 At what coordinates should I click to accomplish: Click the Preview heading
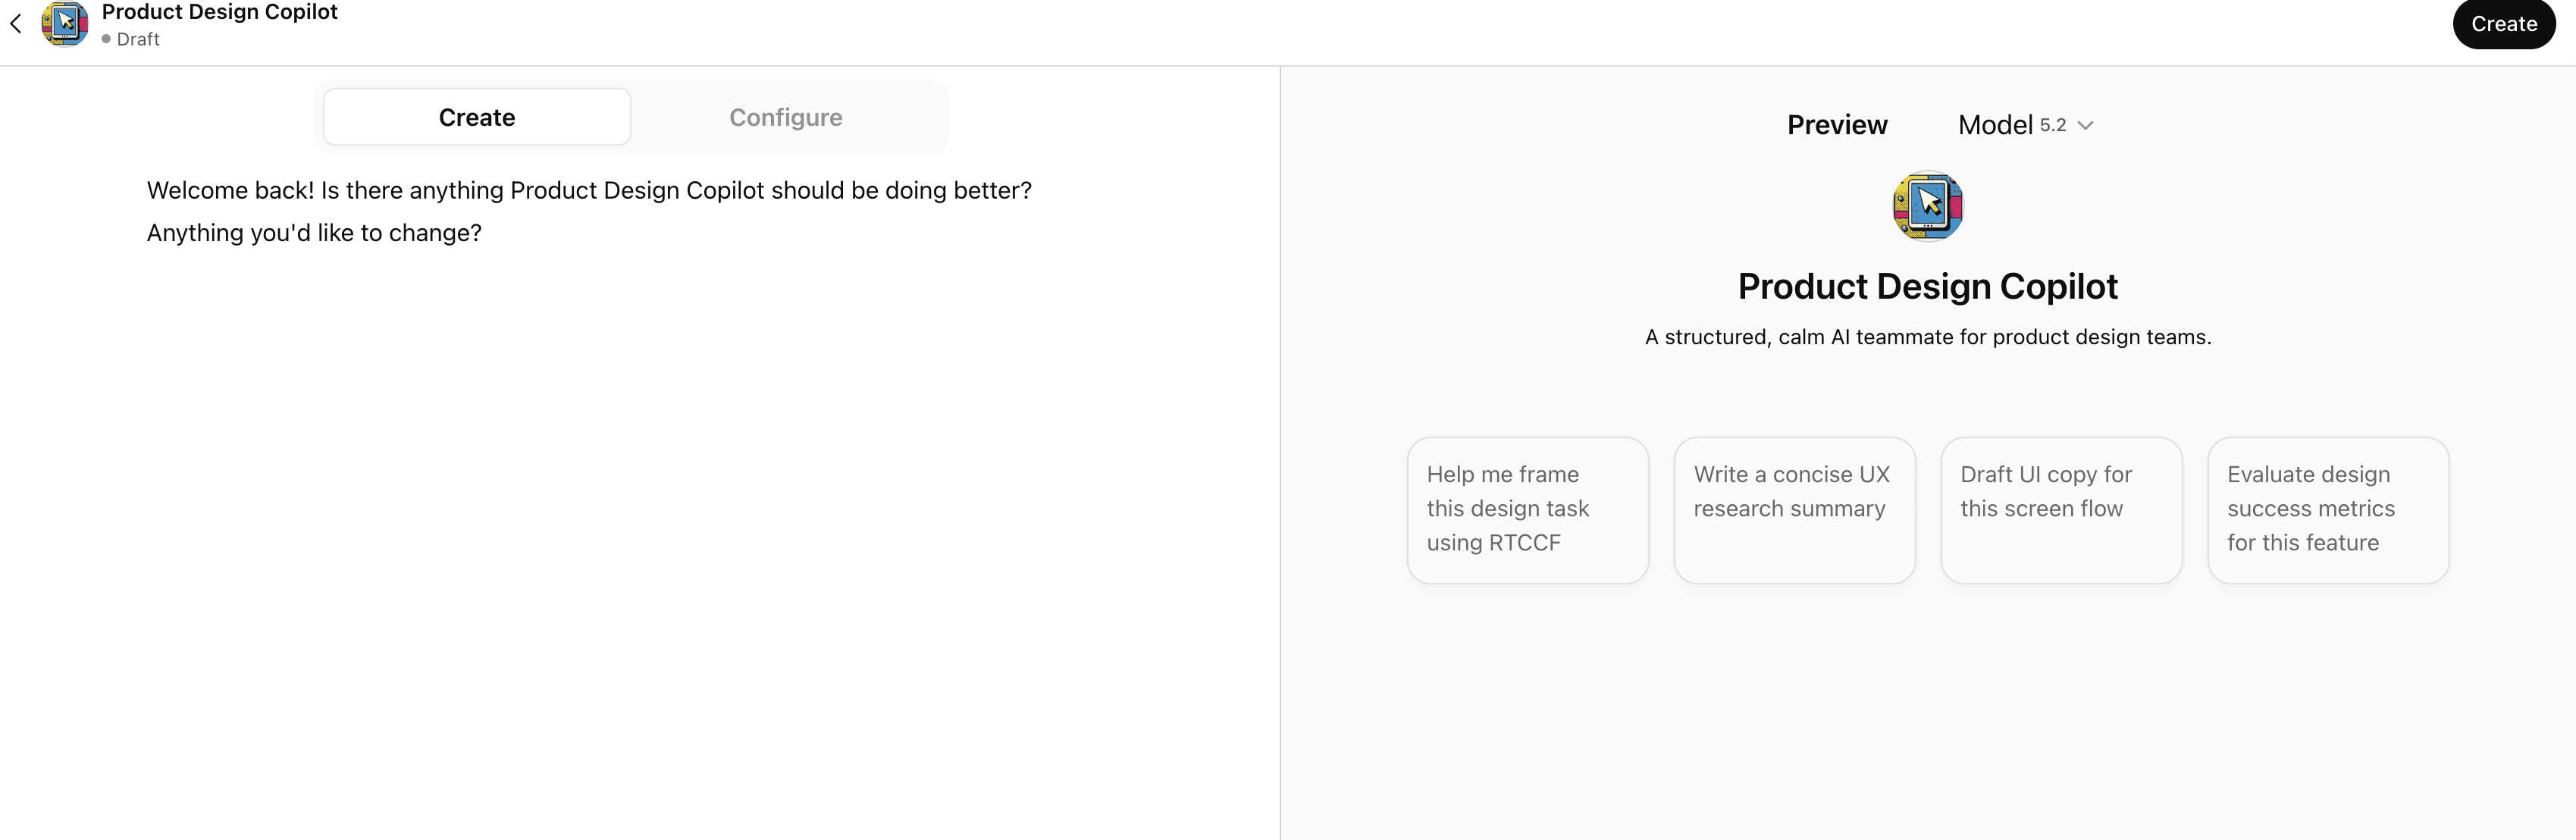(1837, 125)
